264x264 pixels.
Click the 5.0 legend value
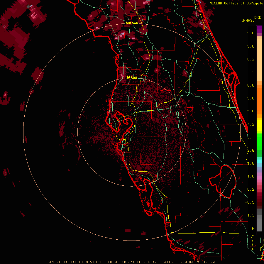tap(251, 111)
